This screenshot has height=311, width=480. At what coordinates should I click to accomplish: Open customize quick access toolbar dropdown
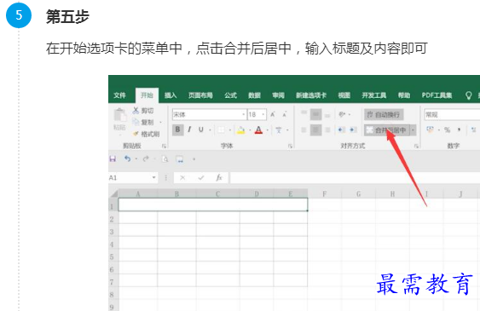tap(194, 159)
